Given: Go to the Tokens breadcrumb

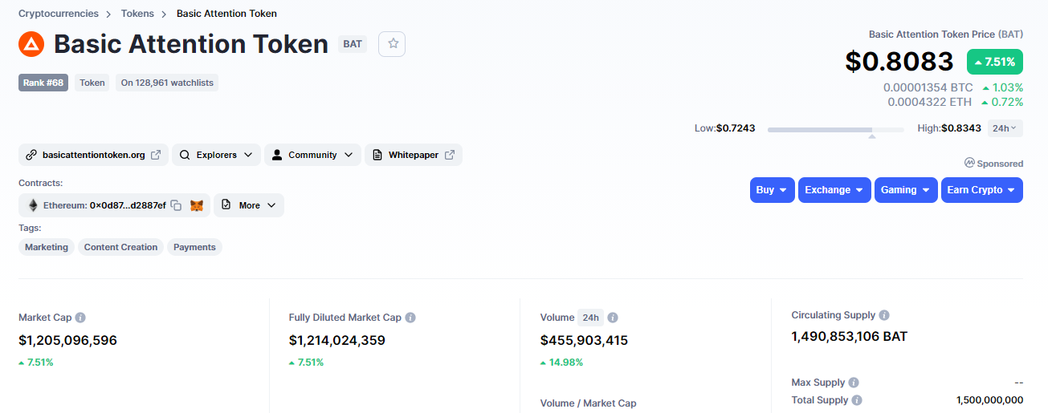Looking at the screenshot, I should click(137, 14).
